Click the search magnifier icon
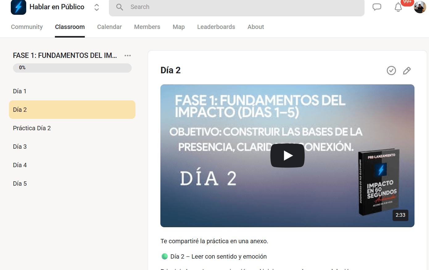 [x=120, y=7]
